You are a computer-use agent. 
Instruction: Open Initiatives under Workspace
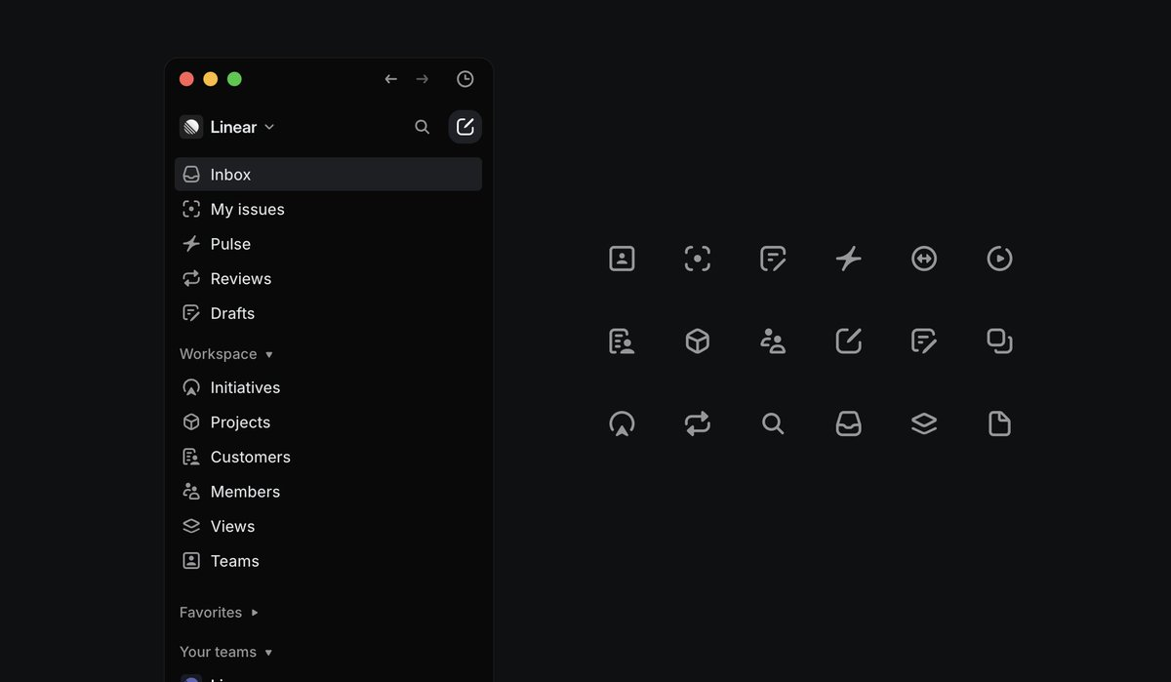tap(328, 387)
